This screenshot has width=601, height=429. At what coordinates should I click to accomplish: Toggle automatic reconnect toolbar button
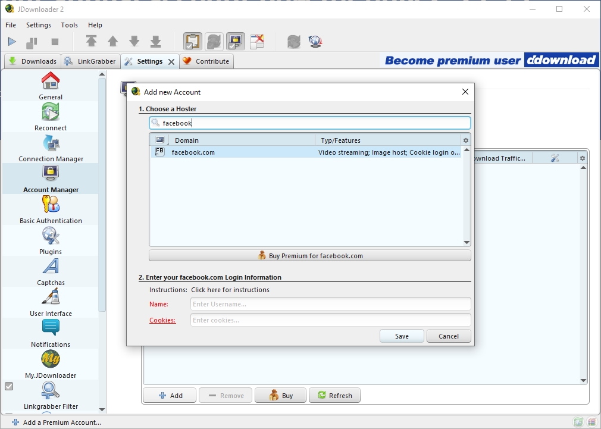coord(214,42)
